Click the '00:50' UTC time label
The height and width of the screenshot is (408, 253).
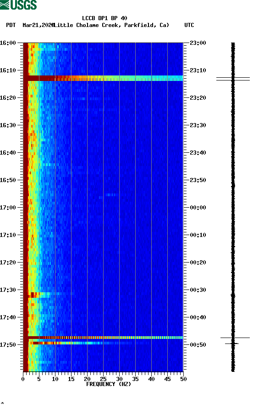click(x=198, y=345)
